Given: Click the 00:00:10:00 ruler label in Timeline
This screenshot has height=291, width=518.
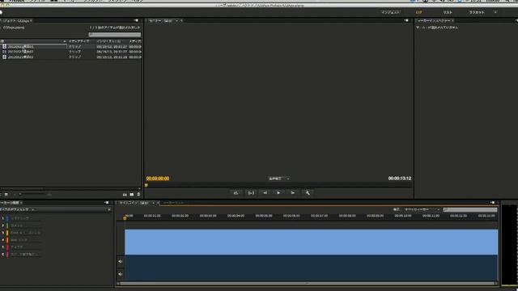Looking at the screenshot, I should (403, 216).
